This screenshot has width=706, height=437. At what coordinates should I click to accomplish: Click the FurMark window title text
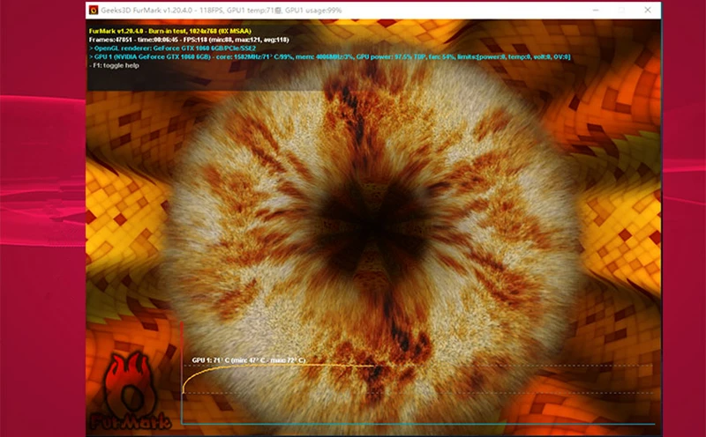(222, 10)
